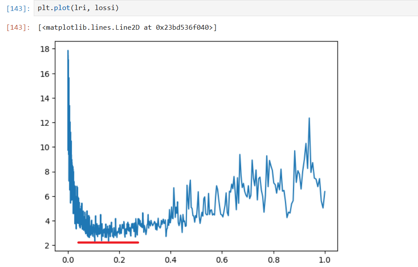Click the matplotlib Line2D output text
Screen dimensions: 418x267
point(127,28)
